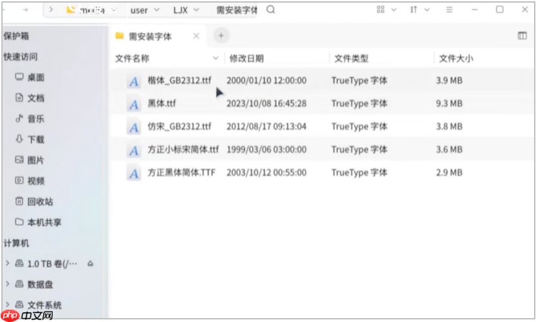
Task: Click font icon of 黑体.ttf
Action: (134, 104)
